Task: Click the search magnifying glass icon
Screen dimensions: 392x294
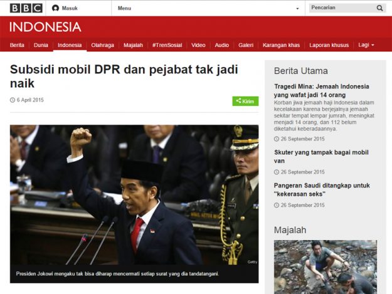Action: [379, 8]
